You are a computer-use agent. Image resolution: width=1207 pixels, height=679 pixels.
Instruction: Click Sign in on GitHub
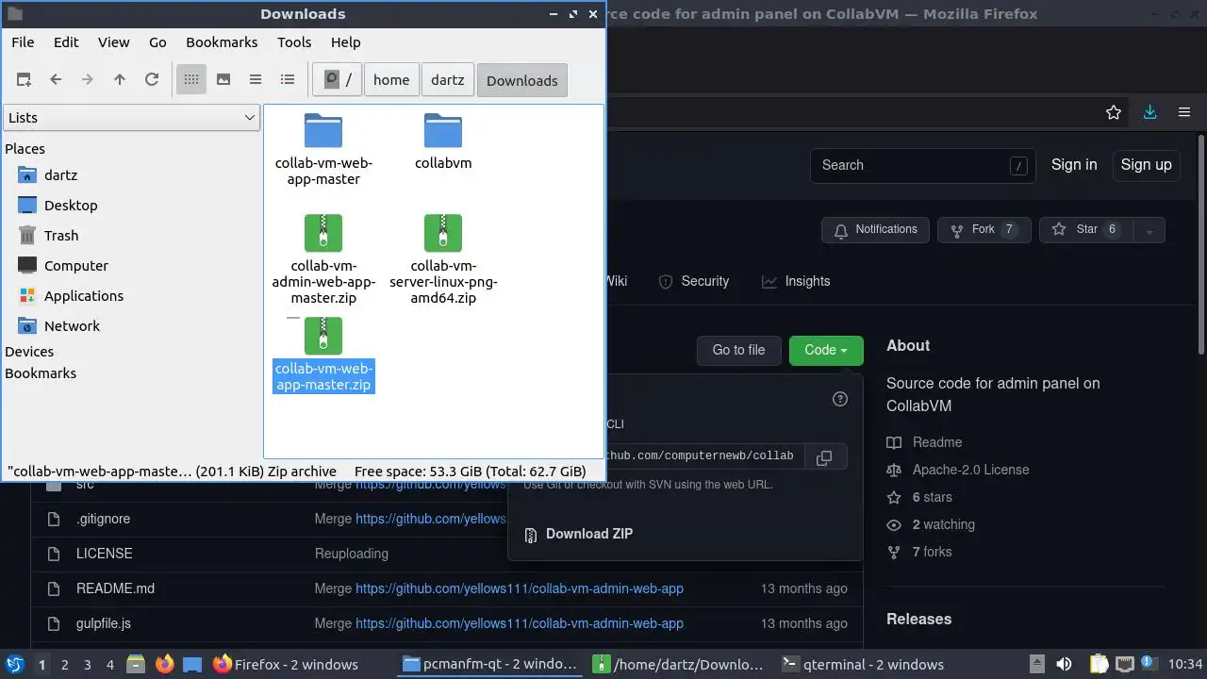pos(1074,165)
